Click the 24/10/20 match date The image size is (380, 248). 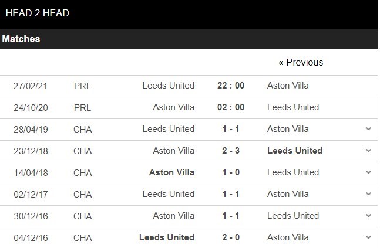point(31,107)
